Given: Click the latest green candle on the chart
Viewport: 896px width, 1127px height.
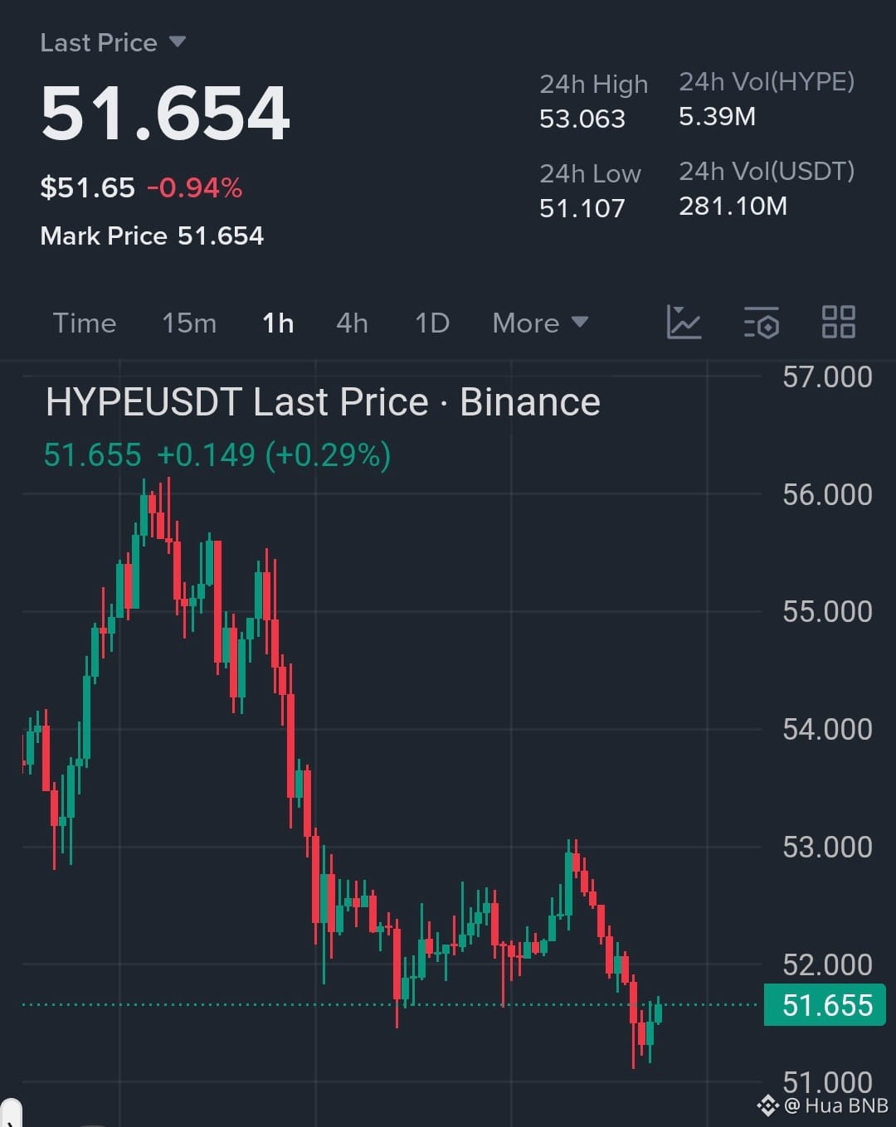Looking at the screenshot, I should pyautogui.click(x=659, y=1013).
